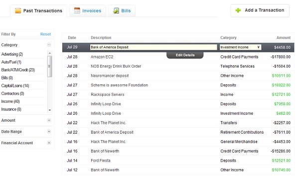Image resolution: width=301 pixels, height=188 pixels.
Task: Expand the Date Range filter
Action: coord(49,132)
